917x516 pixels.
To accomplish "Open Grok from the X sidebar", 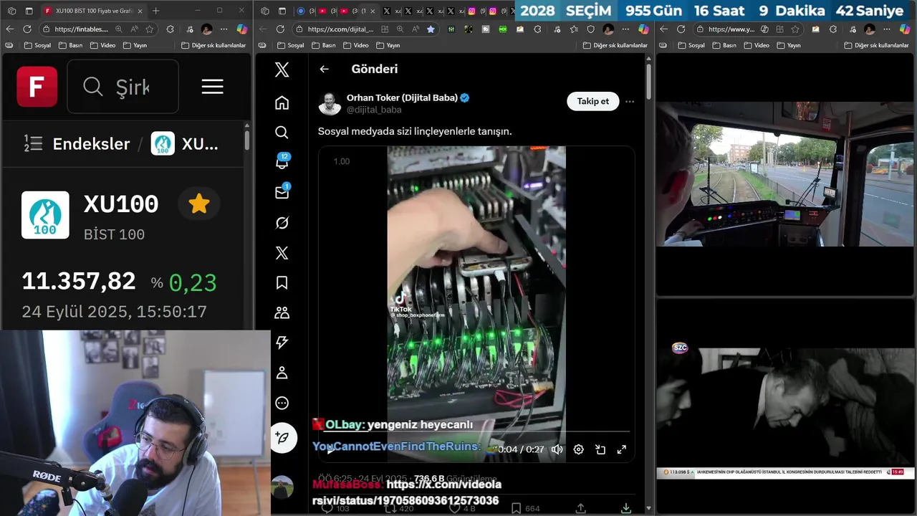I will pos(282,223).
